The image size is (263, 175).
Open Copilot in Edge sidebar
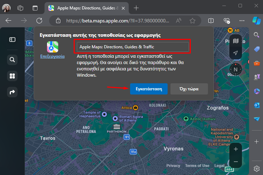[257, 21]
